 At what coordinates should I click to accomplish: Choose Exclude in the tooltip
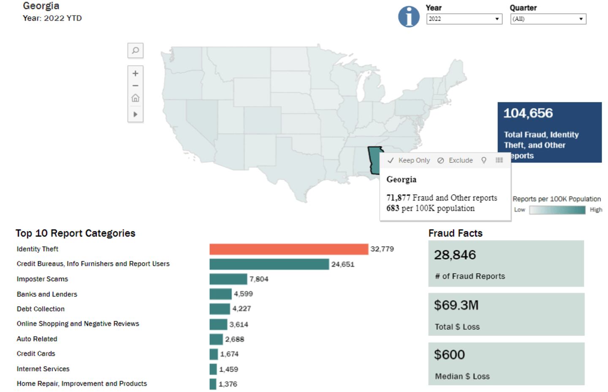point(455,160)
